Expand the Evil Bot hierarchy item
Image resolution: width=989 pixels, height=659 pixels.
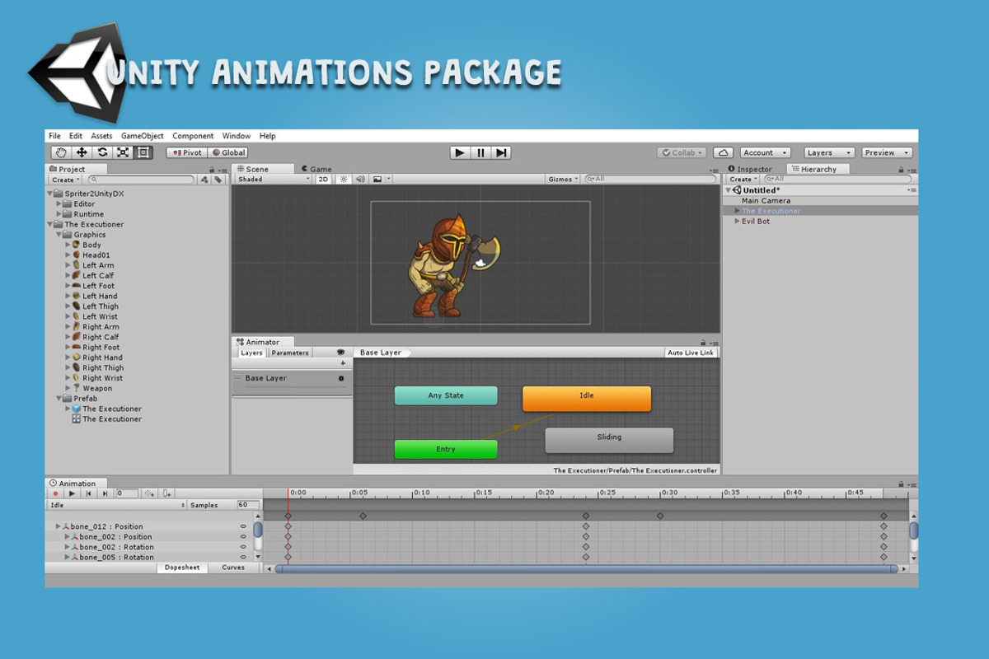(x=738, y=221)
